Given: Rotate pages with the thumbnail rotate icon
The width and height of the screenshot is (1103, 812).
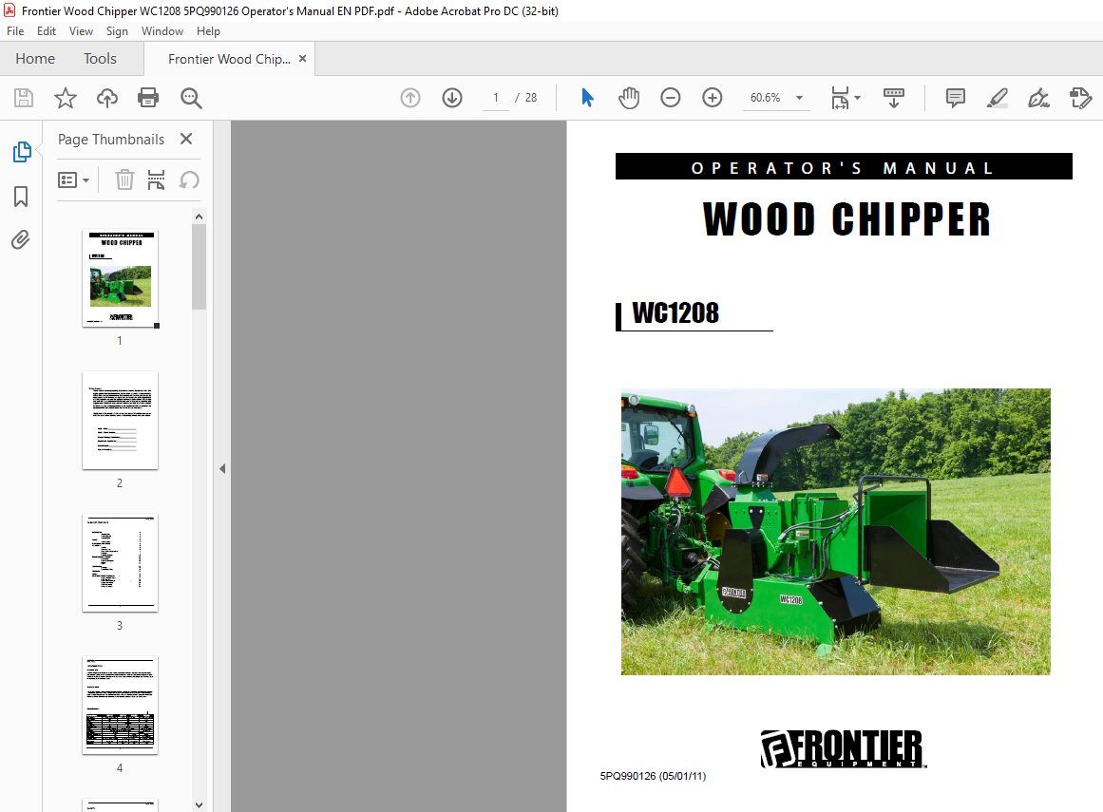Looking at the screenshot, I should (188, 180).
